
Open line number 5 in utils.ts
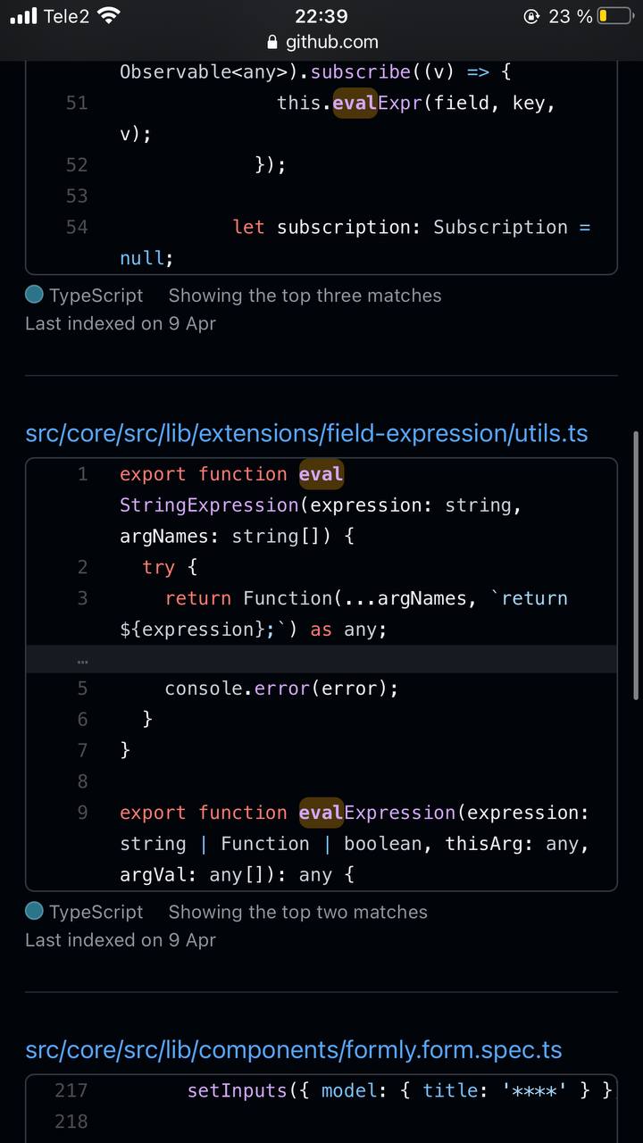coord(83,688)
